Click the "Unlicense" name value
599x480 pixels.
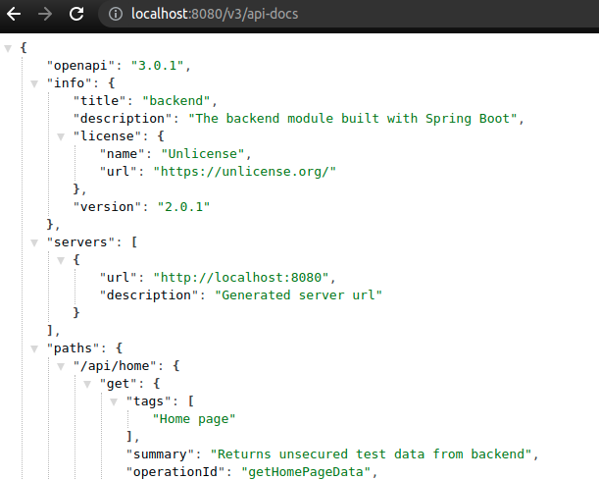click(203, 154)
